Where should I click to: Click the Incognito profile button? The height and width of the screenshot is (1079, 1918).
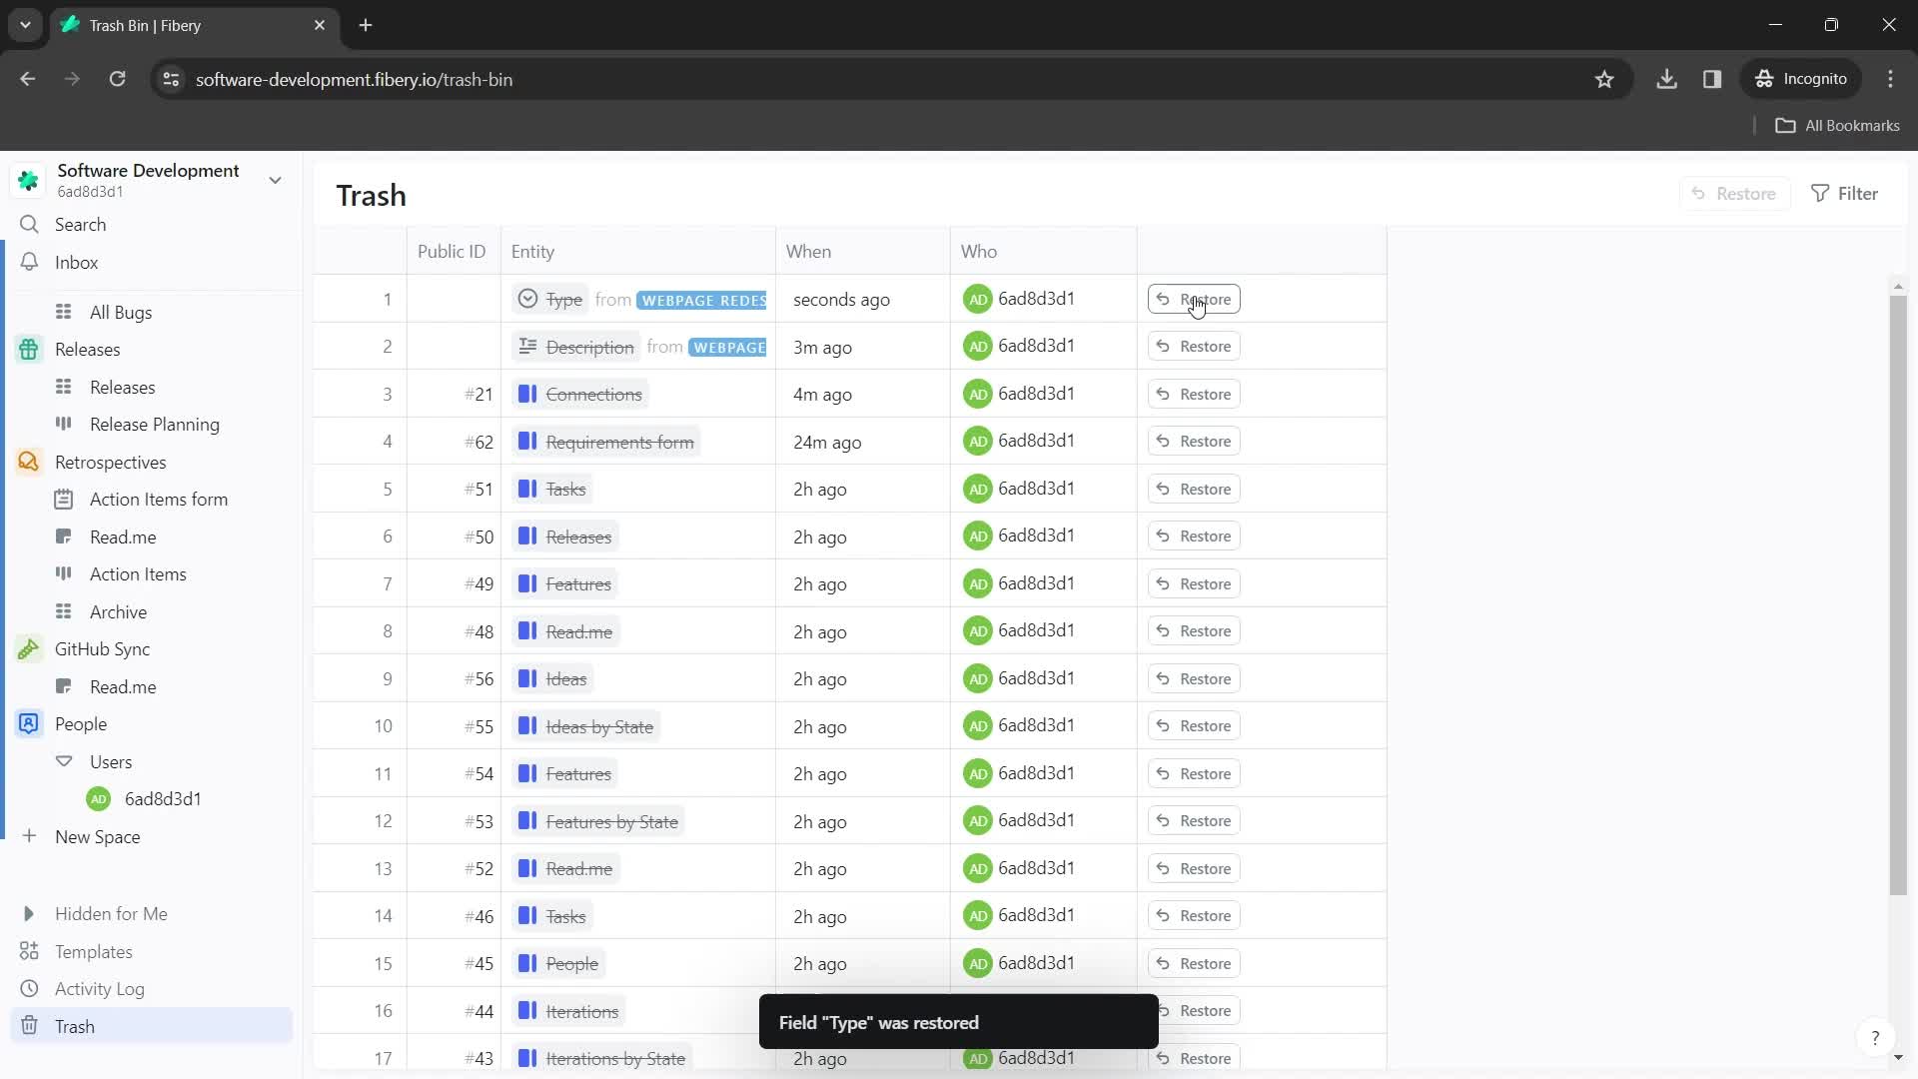click(x=1801, y=79)
